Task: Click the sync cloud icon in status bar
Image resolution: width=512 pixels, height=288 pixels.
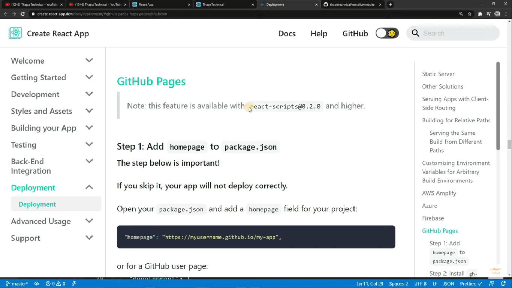Action: (x=37, y=284)
